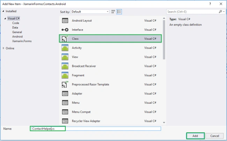This screenshot has width=227, height=141.
Task: Select the General category
Action: 17,32
